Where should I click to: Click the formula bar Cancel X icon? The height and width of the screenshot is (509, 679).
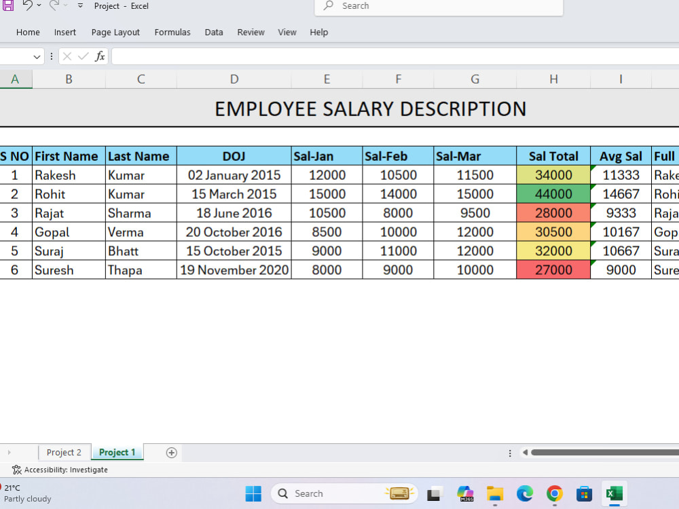[67, 56]
